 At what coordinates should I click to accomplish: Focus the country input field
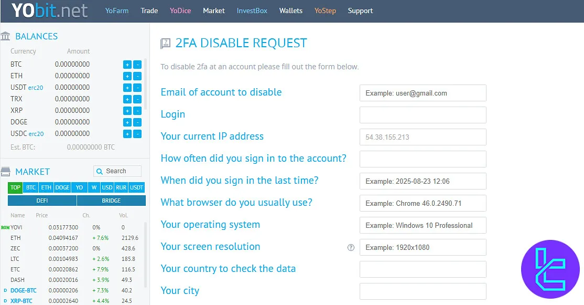(423, 269)
